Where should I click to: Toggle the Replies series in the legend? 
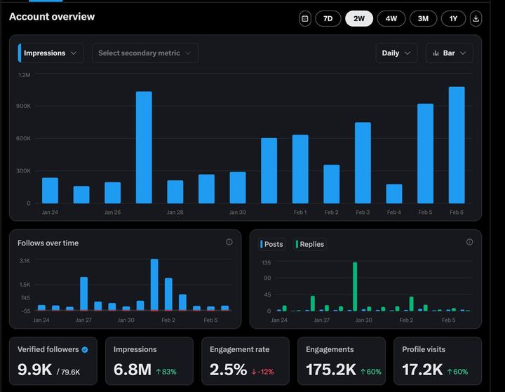tap(310, 244)
